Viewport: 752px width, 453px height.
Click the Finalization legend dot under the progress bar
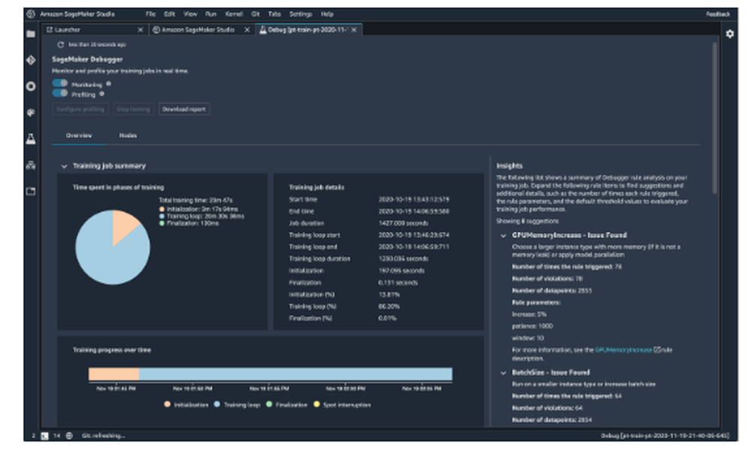click(x=269, y=405)
